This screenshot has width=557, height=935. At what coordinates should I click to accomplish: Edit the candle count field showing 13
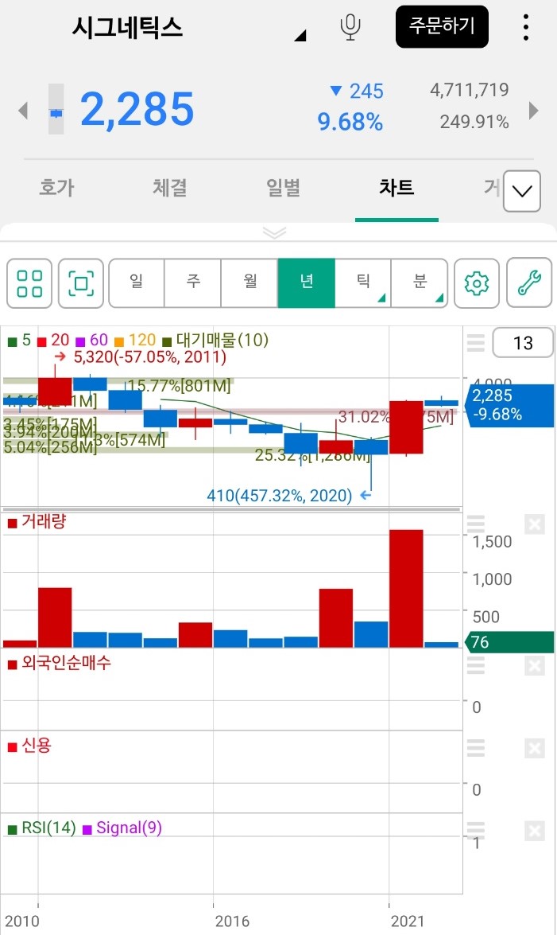pyautogui.click(x=523, y=343)
